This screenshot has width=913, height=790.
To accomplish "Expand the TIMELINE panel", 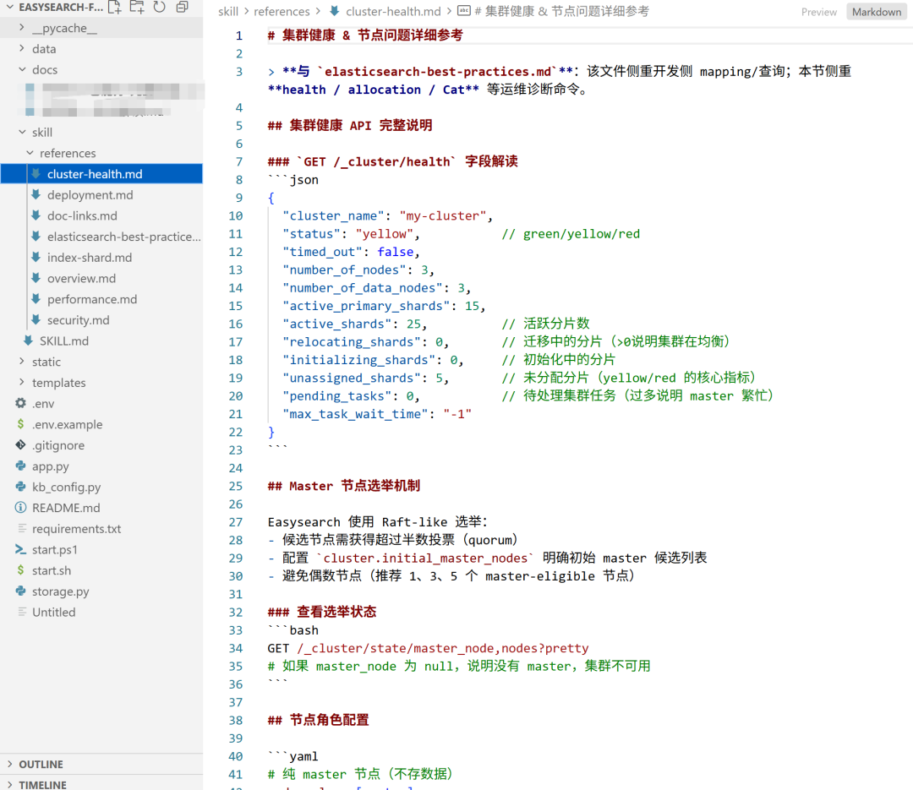I will pos(10,785).
